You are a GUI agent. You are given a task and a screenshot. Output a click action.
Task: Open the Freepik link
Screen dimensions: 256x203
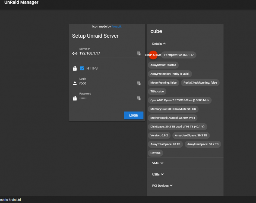coord(116,27)
